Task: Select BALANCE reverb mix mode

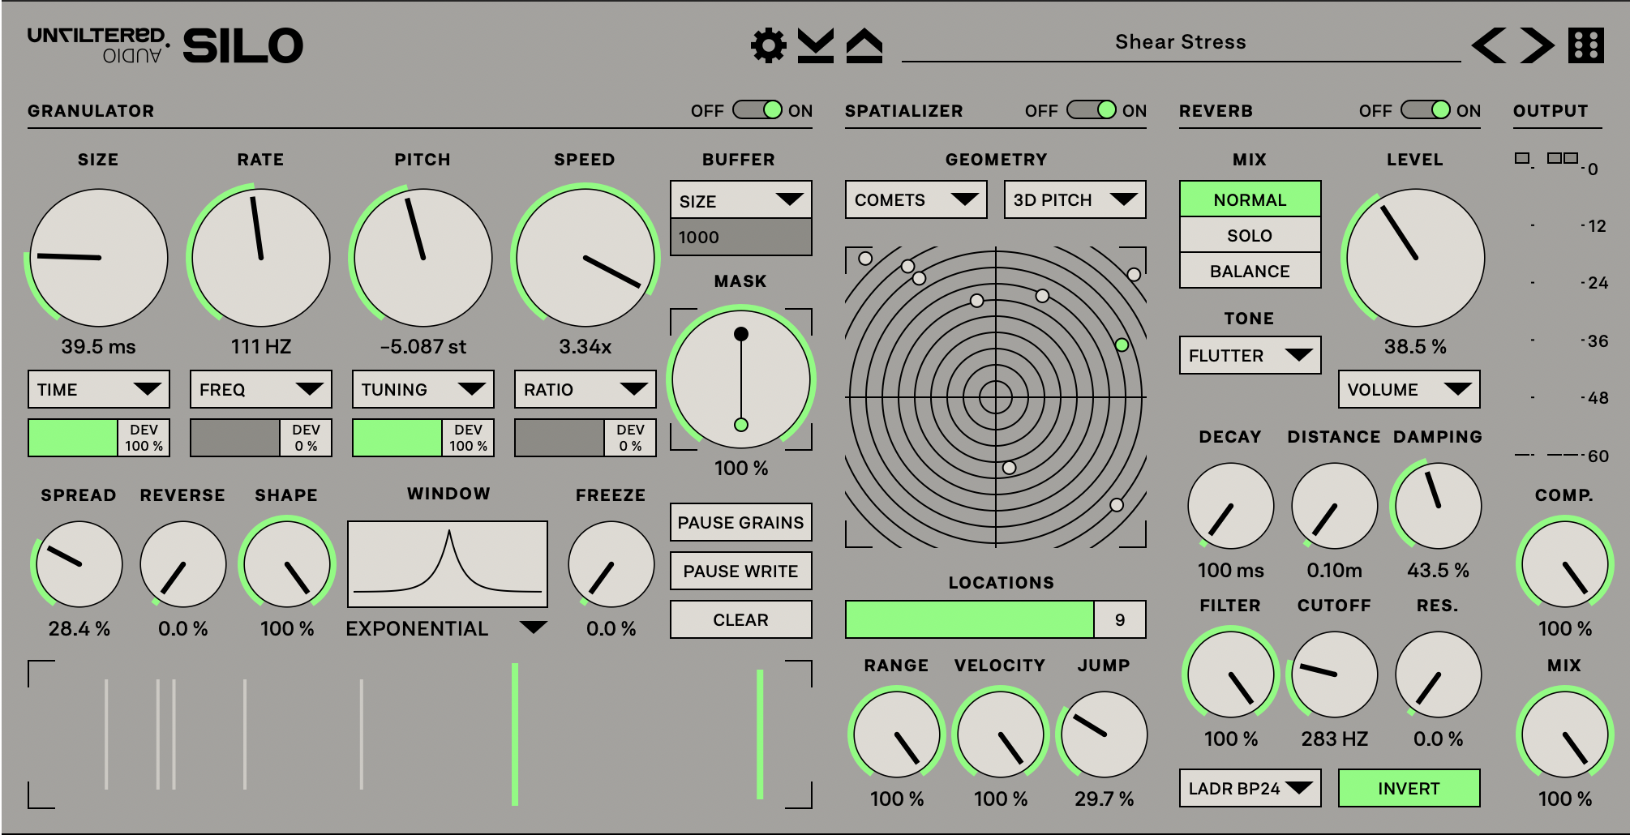Action: [x=1250, y=271]
